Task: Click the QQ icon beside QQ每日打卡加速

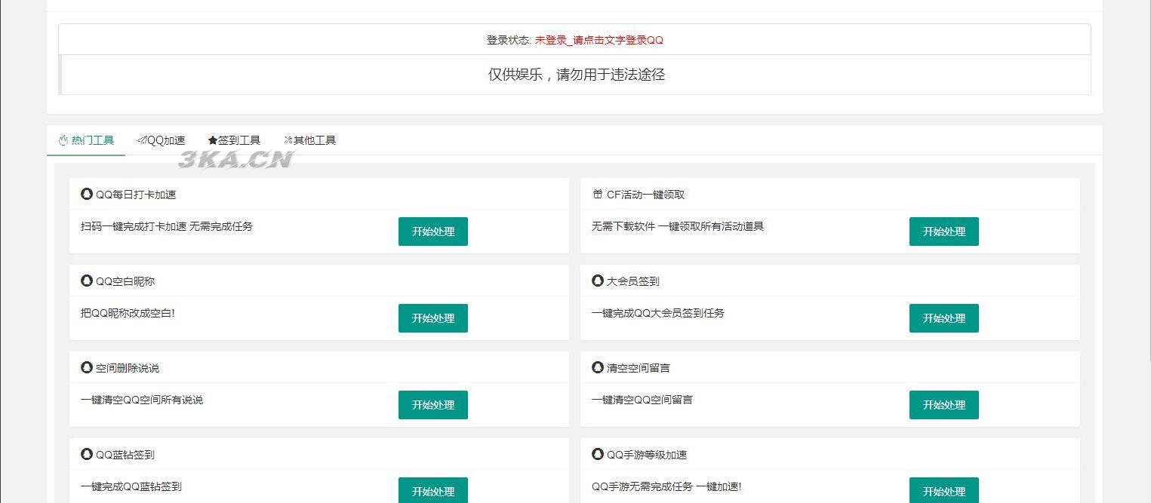Action: (86, 194)
